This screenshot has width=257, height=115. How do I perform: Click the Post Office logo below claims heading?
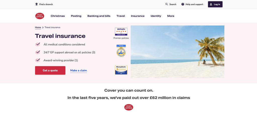point(129,107)
